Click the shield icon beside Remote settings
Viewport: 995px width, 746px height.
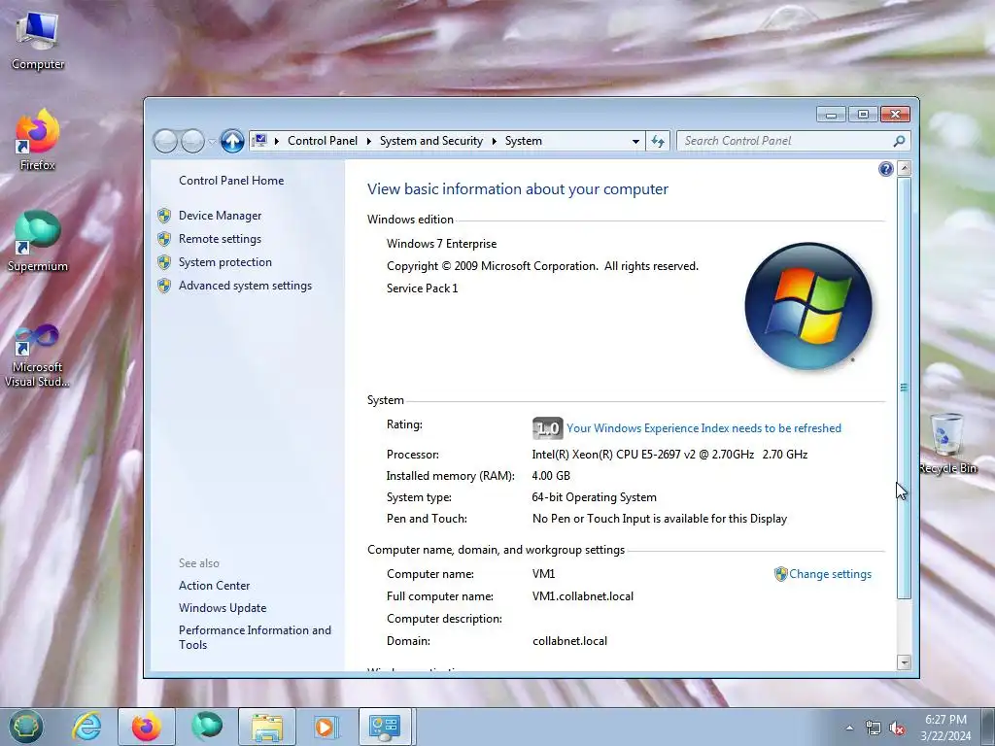pyautogui.click(x=164, y=239)
